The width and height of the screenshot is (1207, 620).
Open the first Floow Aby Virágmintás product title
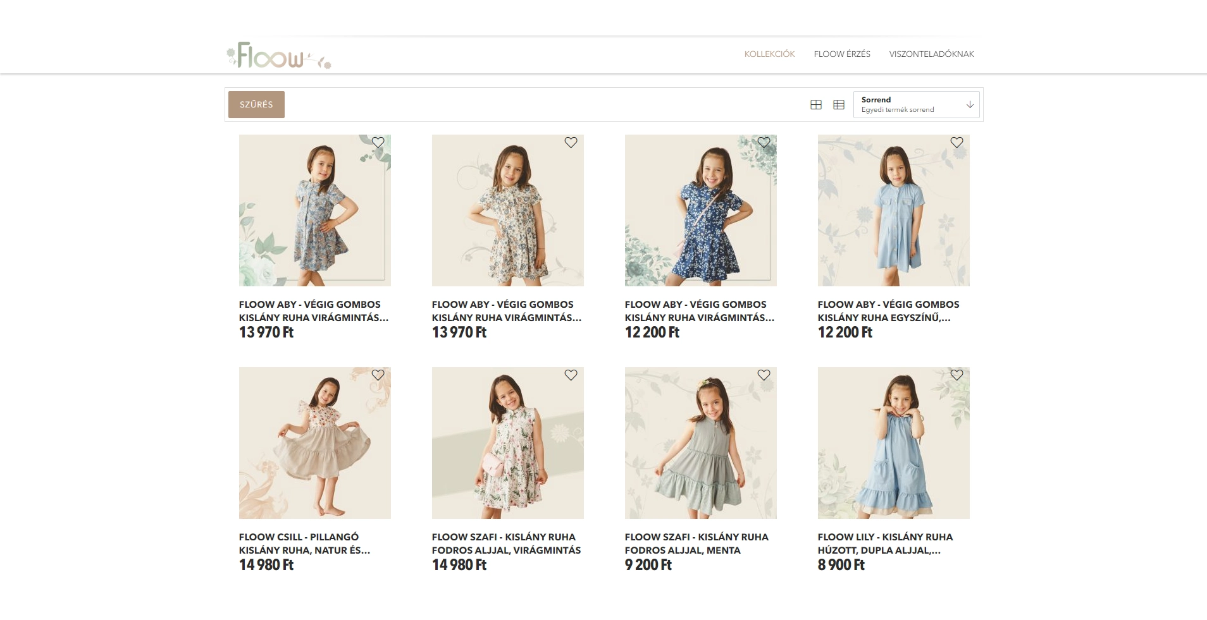pos(314,311)
